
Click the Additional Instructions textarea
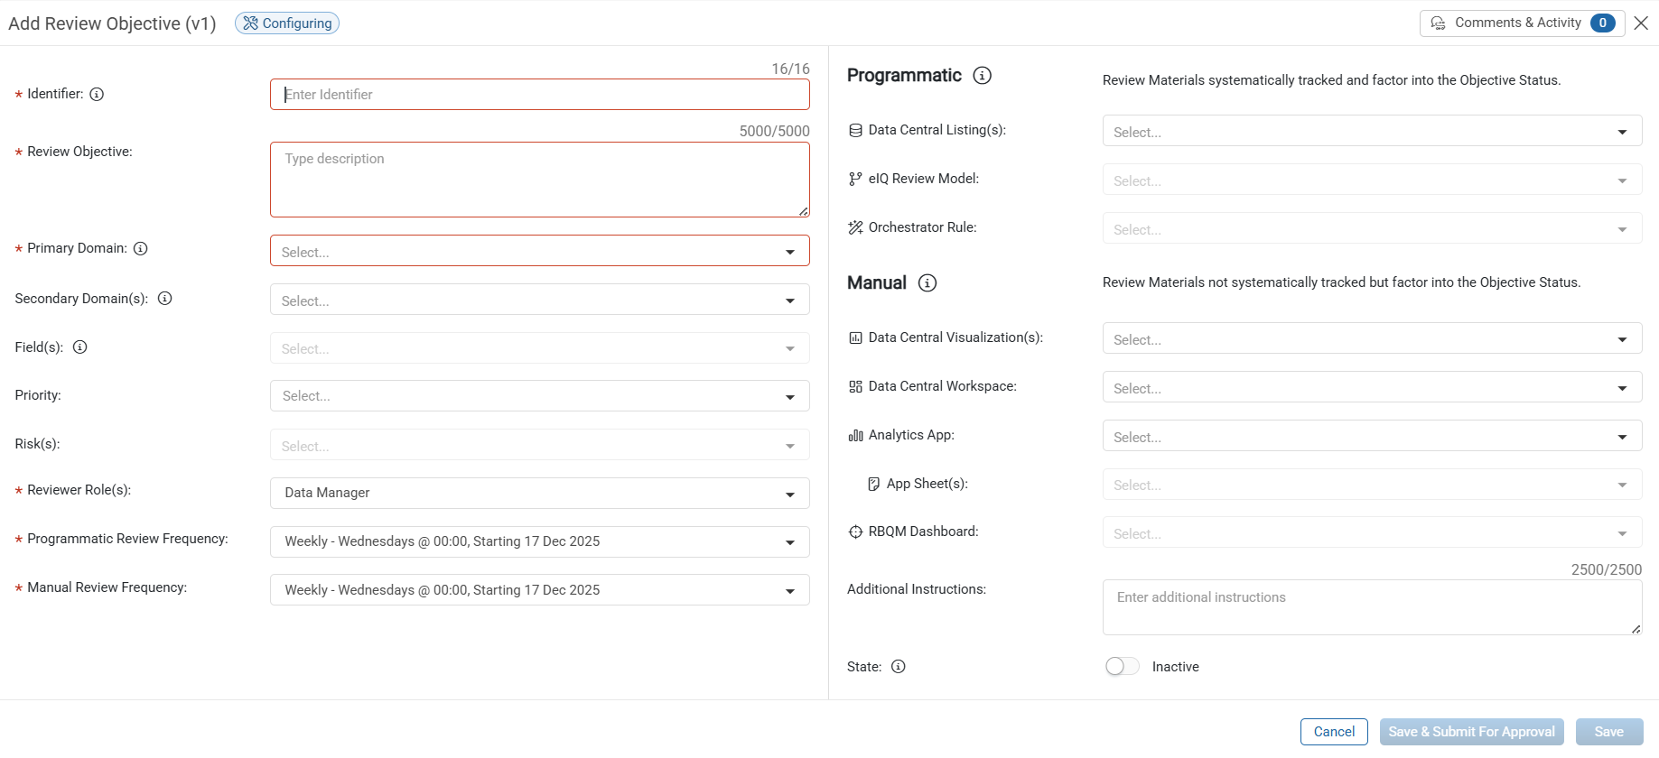pyautogui.click(x=1372, y=607)
